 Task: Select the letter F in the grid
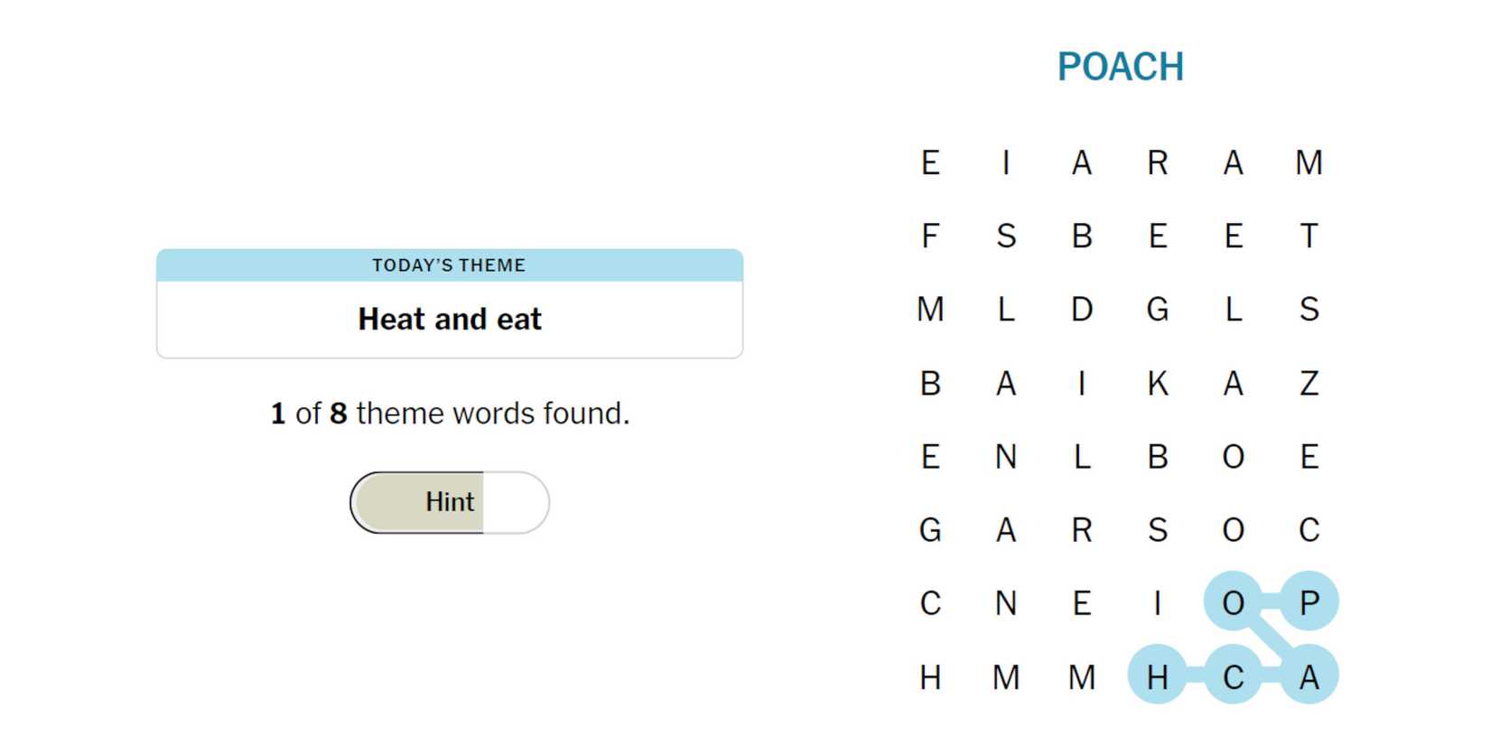(x=930, y=237)
